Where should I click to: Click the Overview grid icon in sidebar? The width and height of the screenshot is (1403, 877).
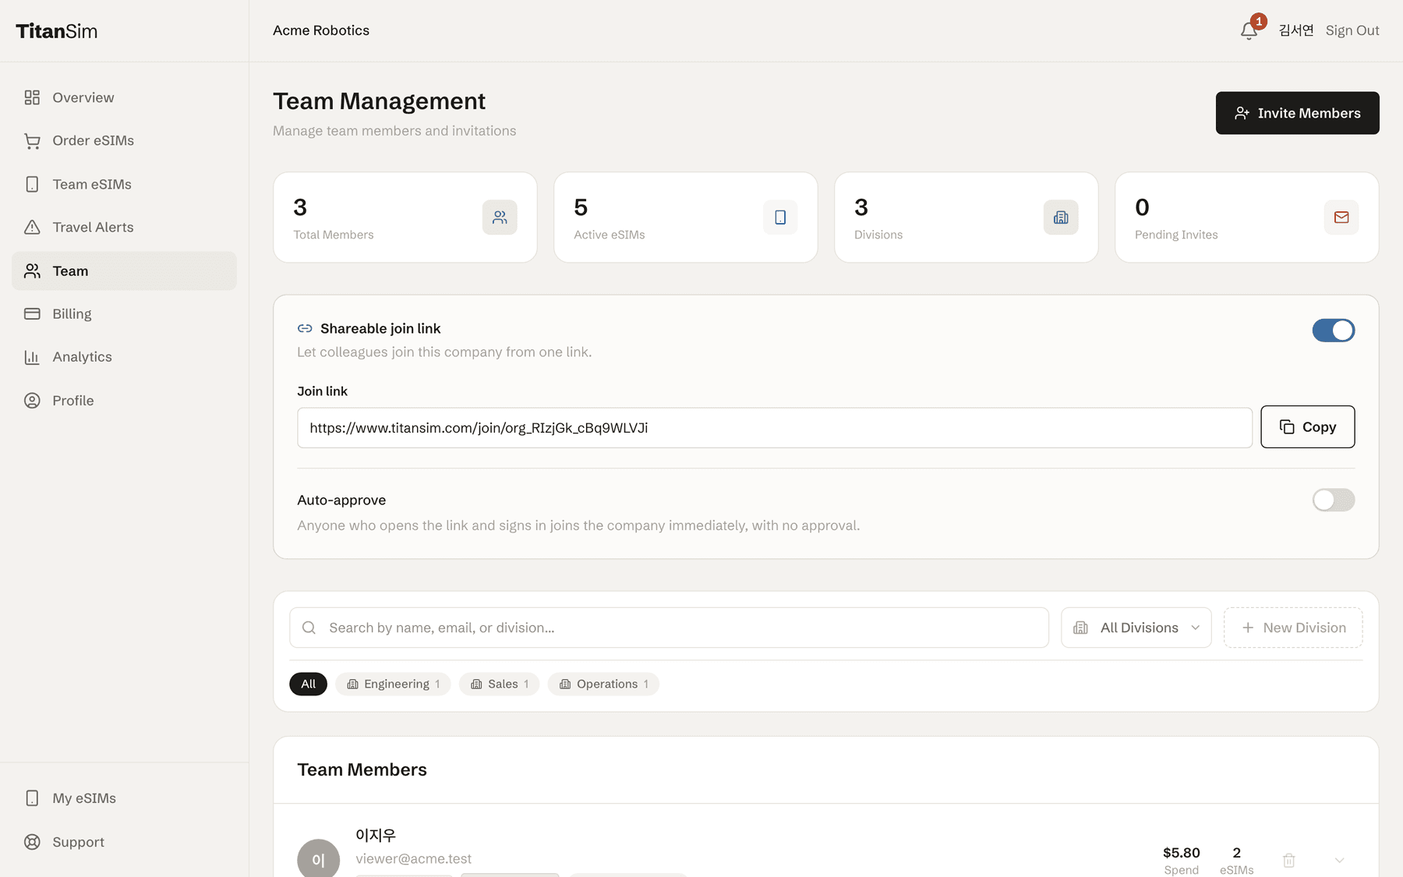[32, 97]
